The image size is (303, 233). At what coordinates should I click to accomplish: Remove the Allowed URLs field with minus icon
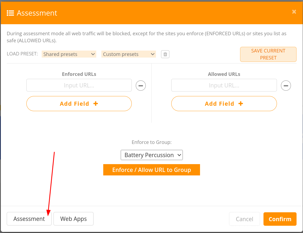tap(286, 86)
